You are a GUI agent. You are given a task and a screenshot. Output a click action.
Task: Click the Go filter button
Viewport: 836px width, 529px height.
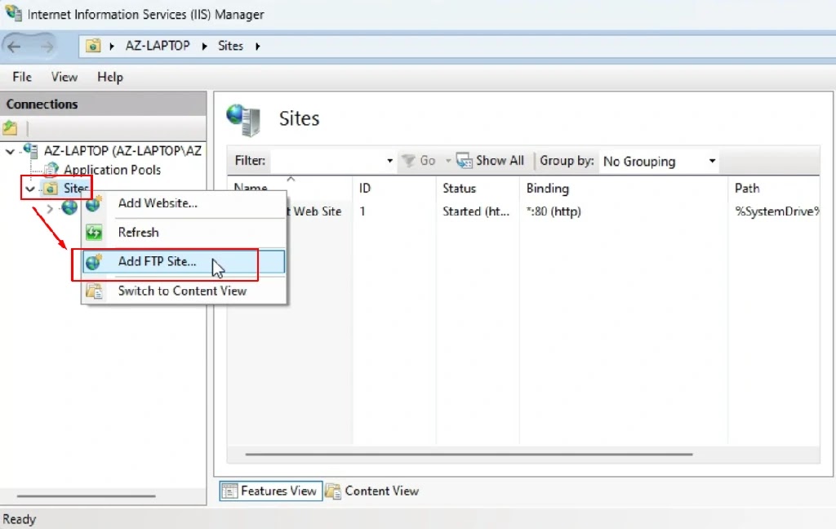[420, 161]
